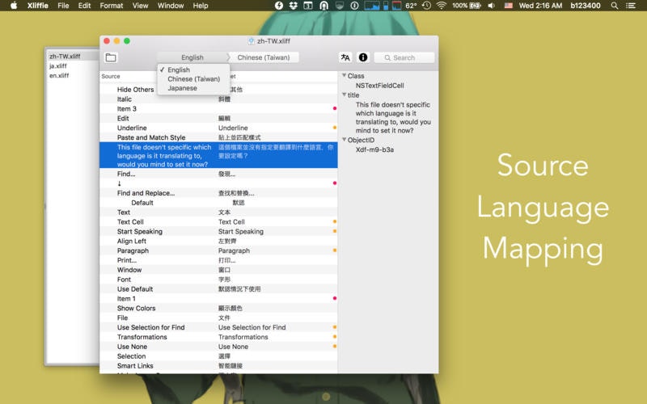Screen dimensions: 647x404
Task: Collapse the title section
Action: 345,95
